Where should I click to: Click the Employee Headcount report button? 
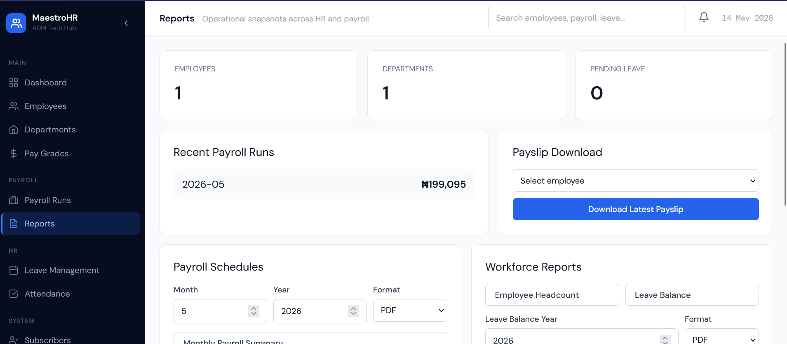tap(552, 295)
